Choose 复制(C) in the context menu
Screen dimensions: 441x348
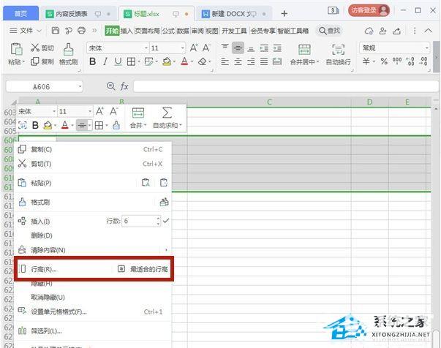93,149
